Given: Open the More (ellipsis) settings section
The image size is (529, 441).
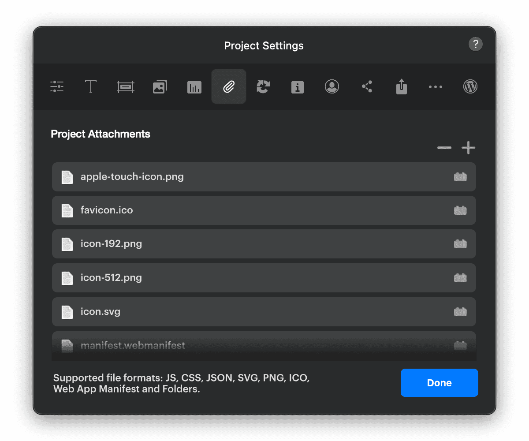Looking at the screenshot, I should tap(436, 86).
